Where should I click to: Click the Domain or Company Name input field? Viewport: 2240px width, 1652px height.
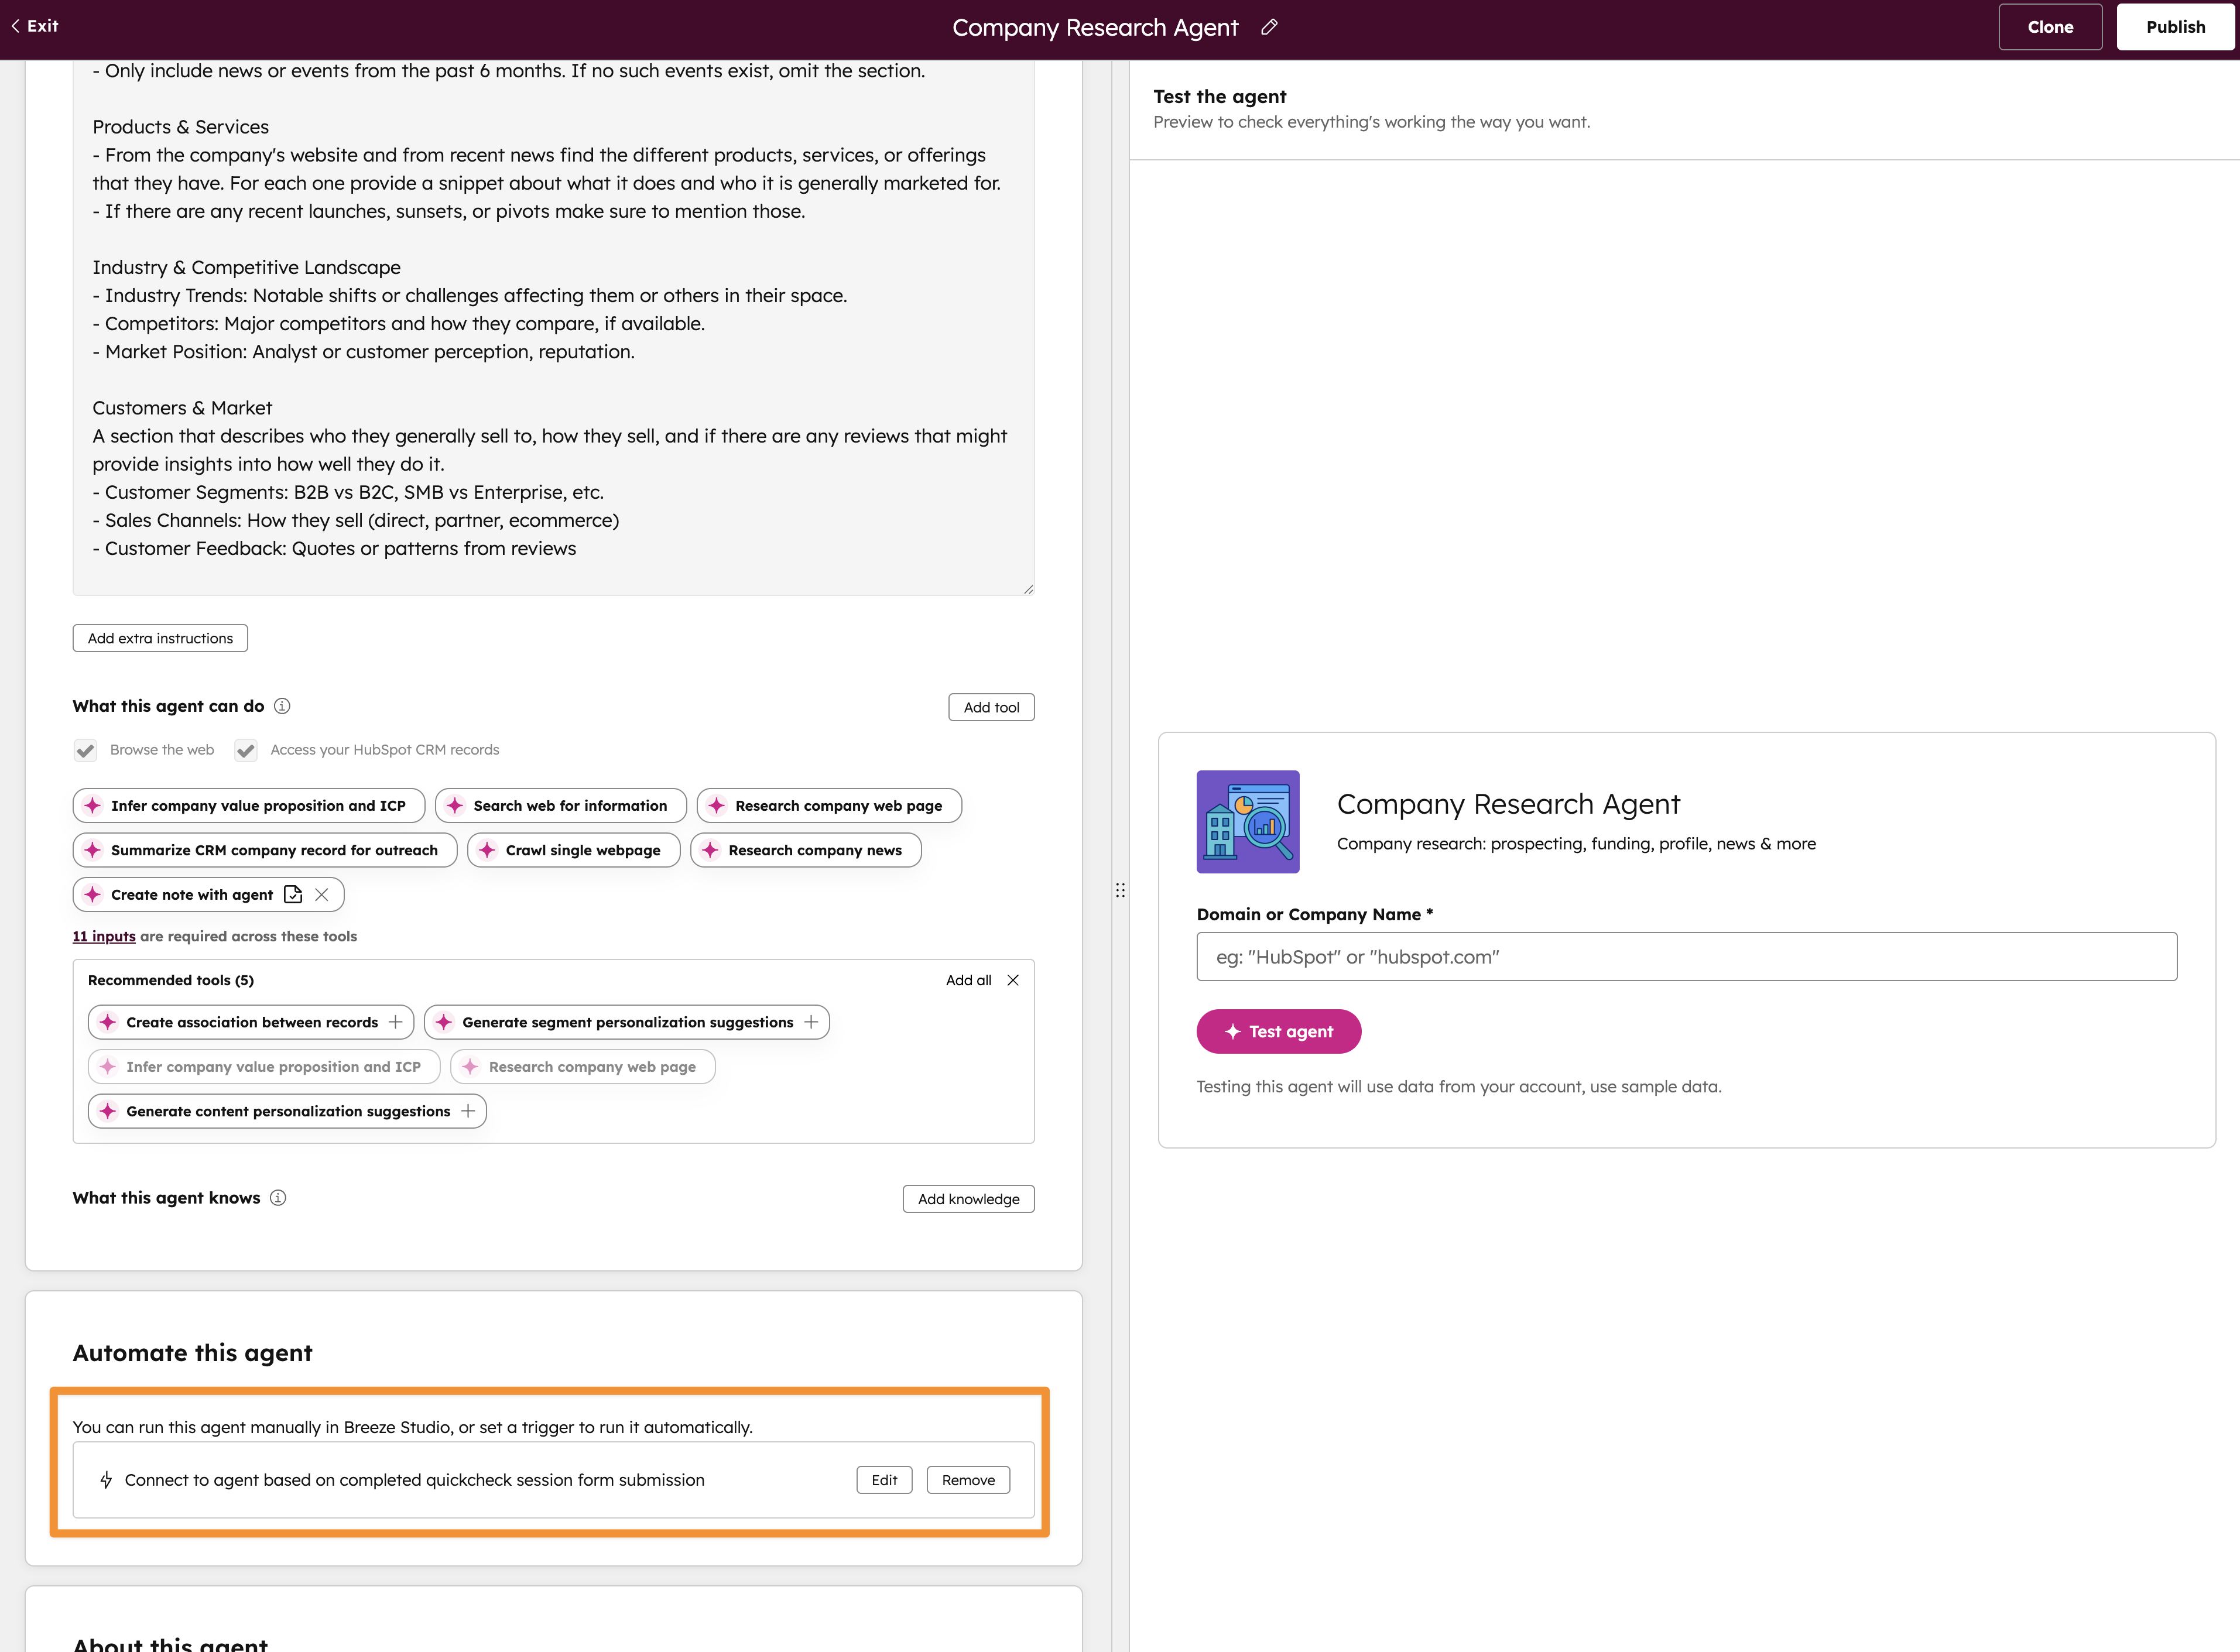click(1686, 956)
